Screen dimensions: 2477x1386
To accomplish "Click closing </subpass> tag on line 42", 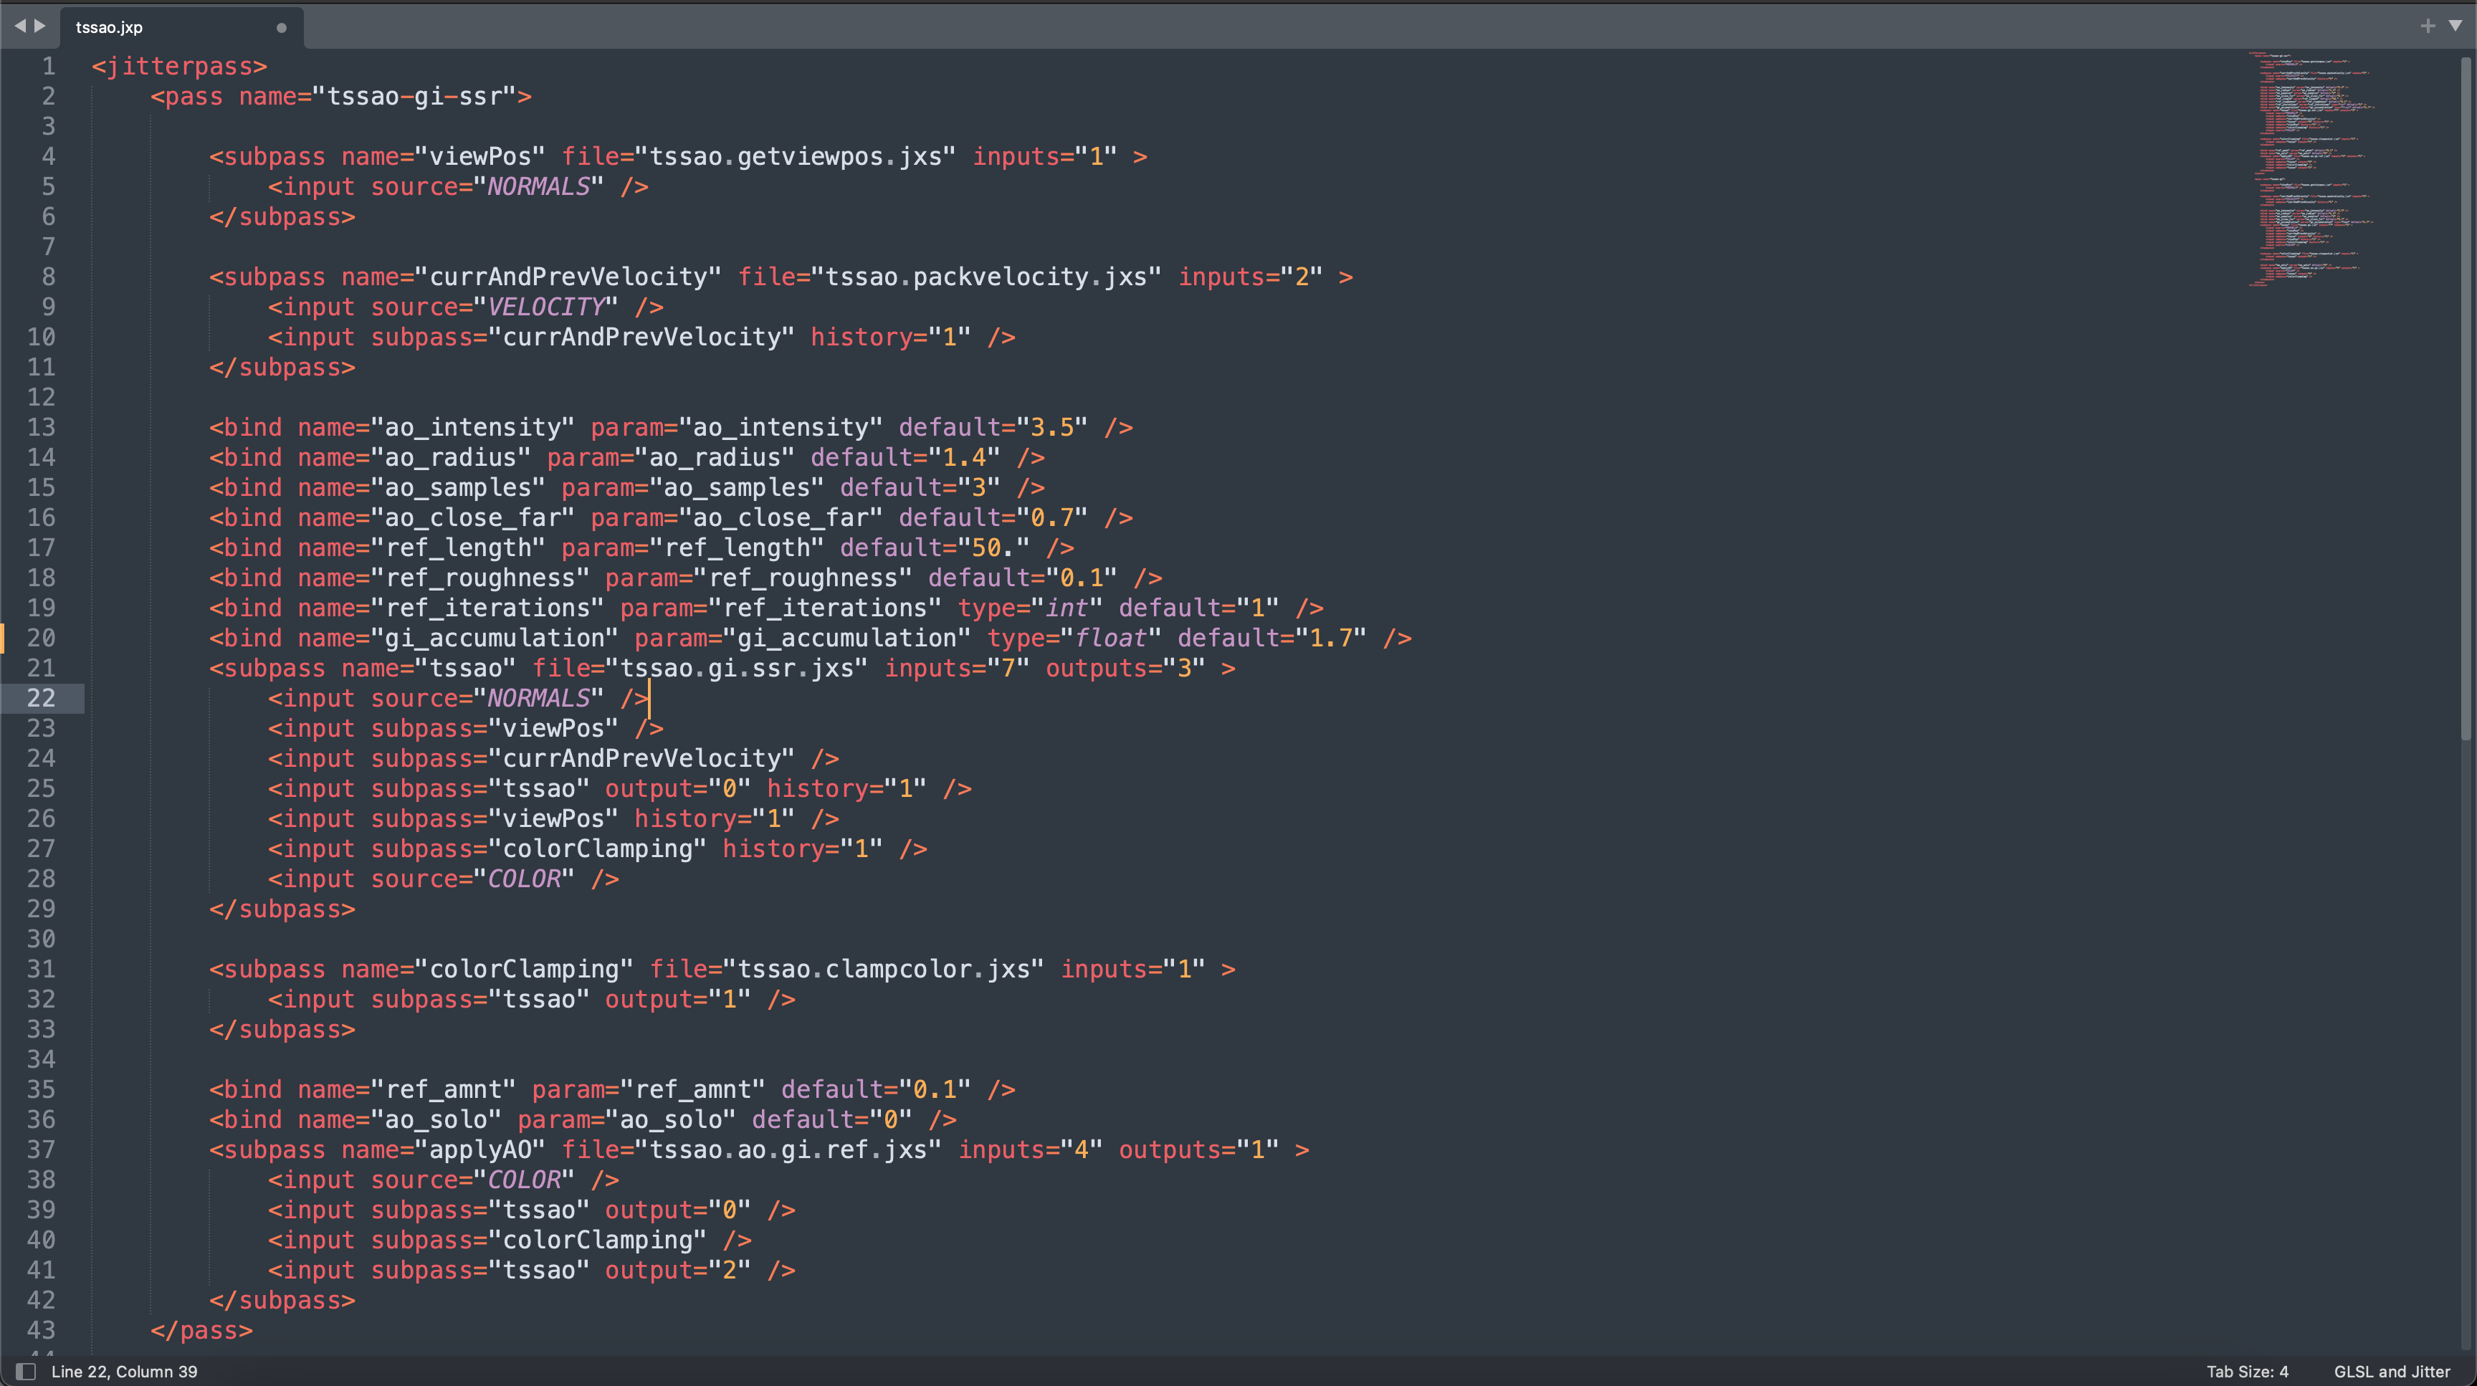I will (x=282, y=1301).
